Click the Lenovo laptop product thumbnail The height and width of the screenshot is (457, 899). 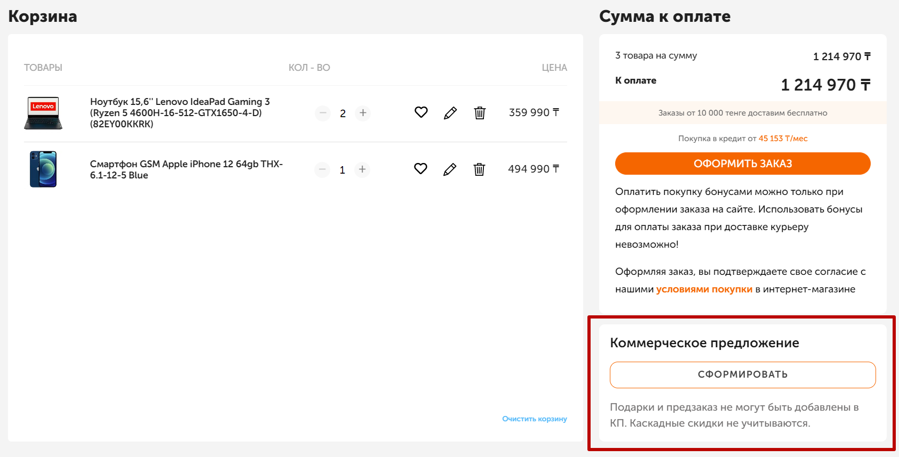[x=43, y=113]
